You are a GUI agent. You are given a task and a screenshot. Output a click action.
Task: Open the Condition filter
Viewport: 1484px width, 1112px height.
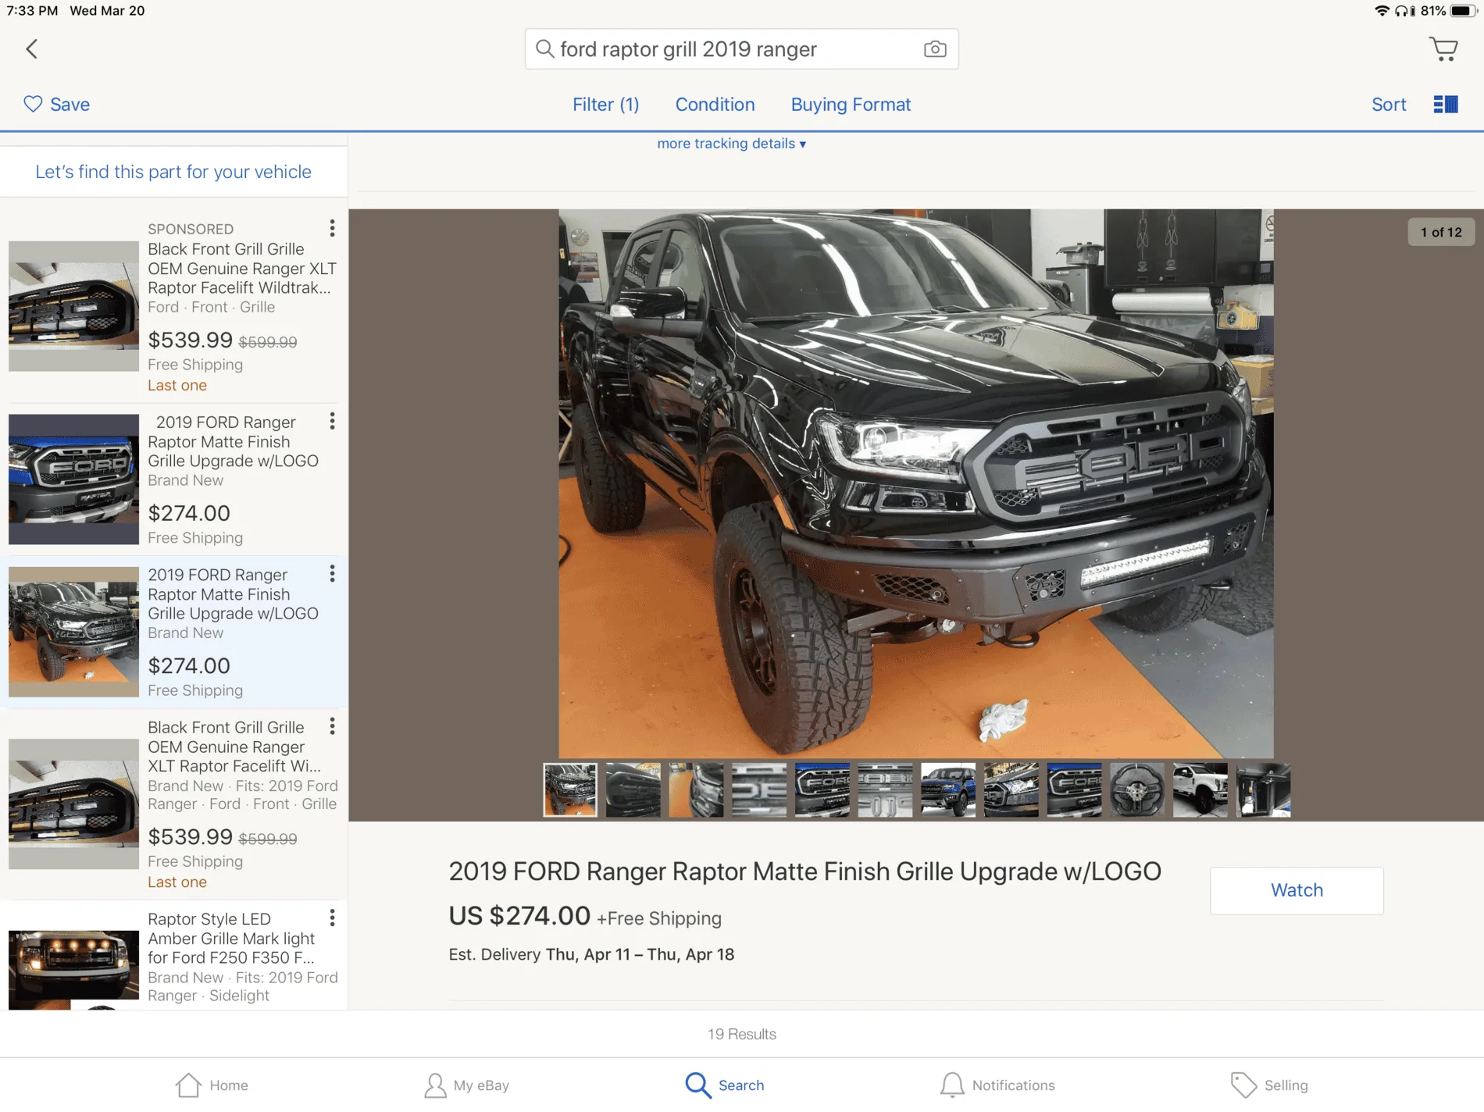[715, 105]
